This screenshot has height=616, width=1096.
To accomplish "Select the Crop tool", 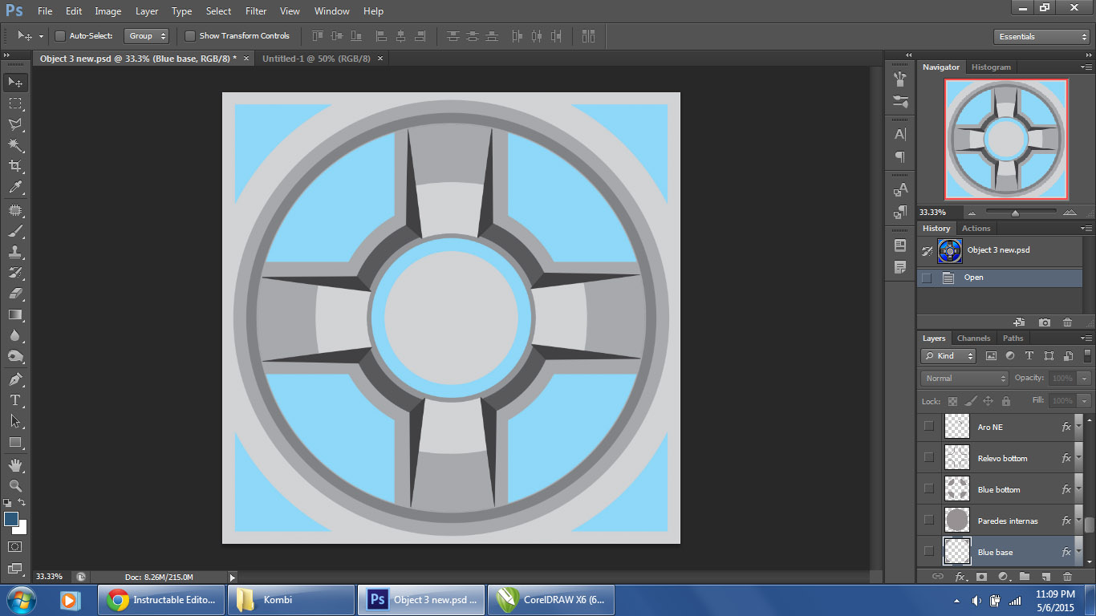I will click(x=14, y=166).
